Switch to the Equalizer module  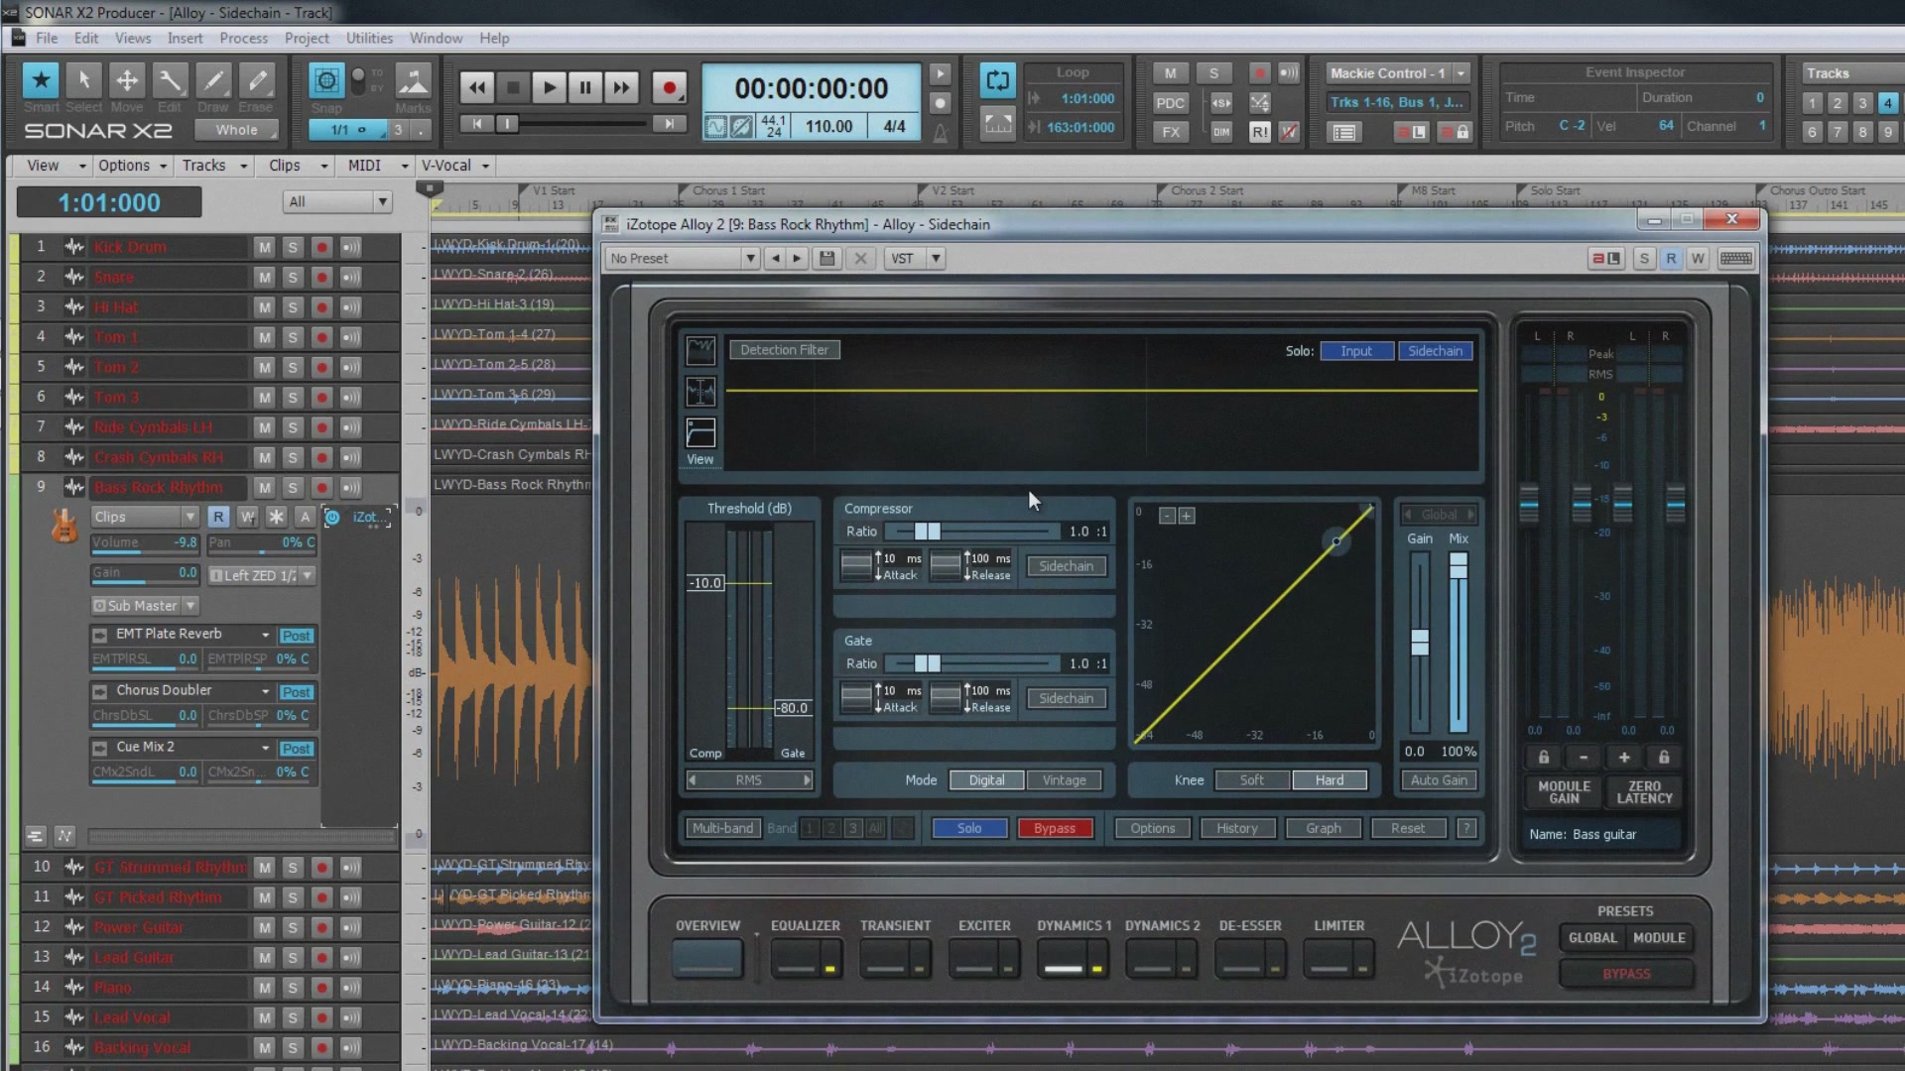806,958
